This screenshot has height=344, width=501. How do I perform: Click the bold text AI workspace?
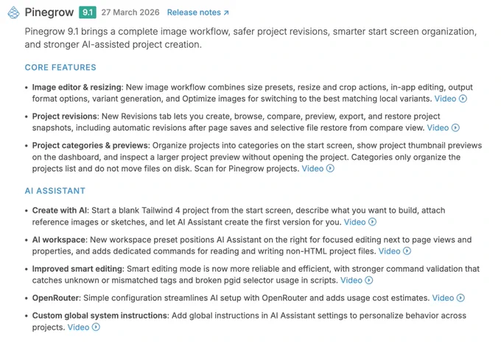[60, 239]
